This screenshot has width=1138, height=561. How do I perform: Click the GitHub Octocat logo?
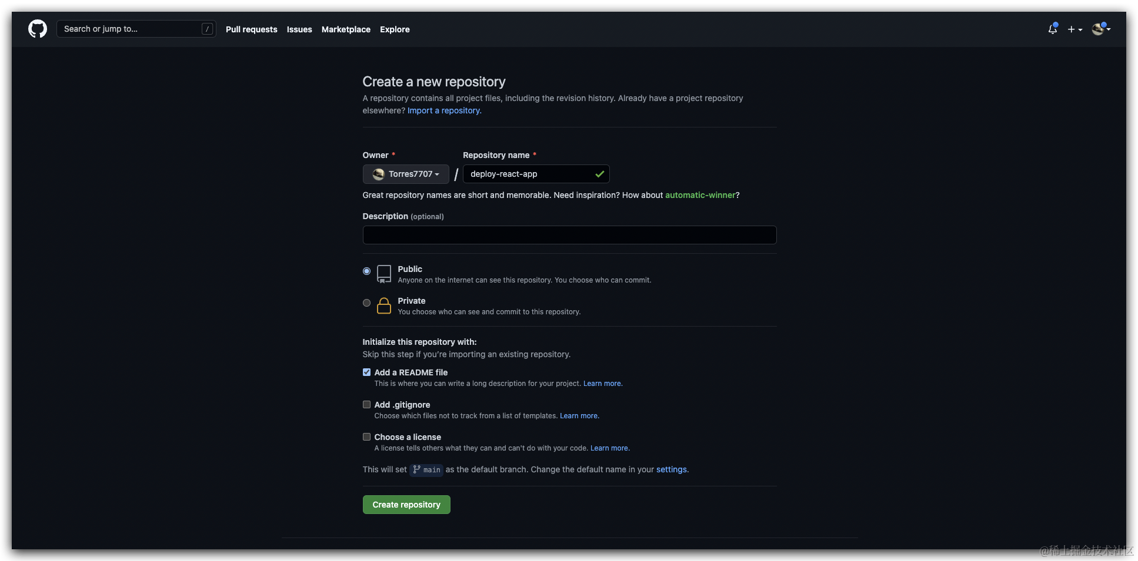click(38, 29)
